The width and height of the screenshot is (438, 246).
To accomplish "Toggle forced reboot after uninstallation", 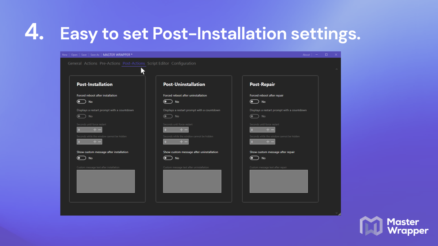I will pos(168,102).
